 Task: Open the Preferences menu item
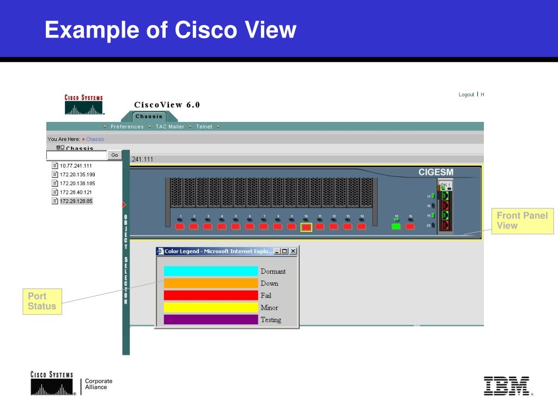tap(127, 126)
